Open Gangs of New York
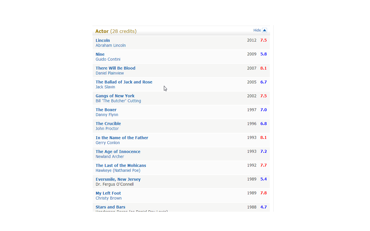Screen dimensions: 370x231 [x=115, y=96]
